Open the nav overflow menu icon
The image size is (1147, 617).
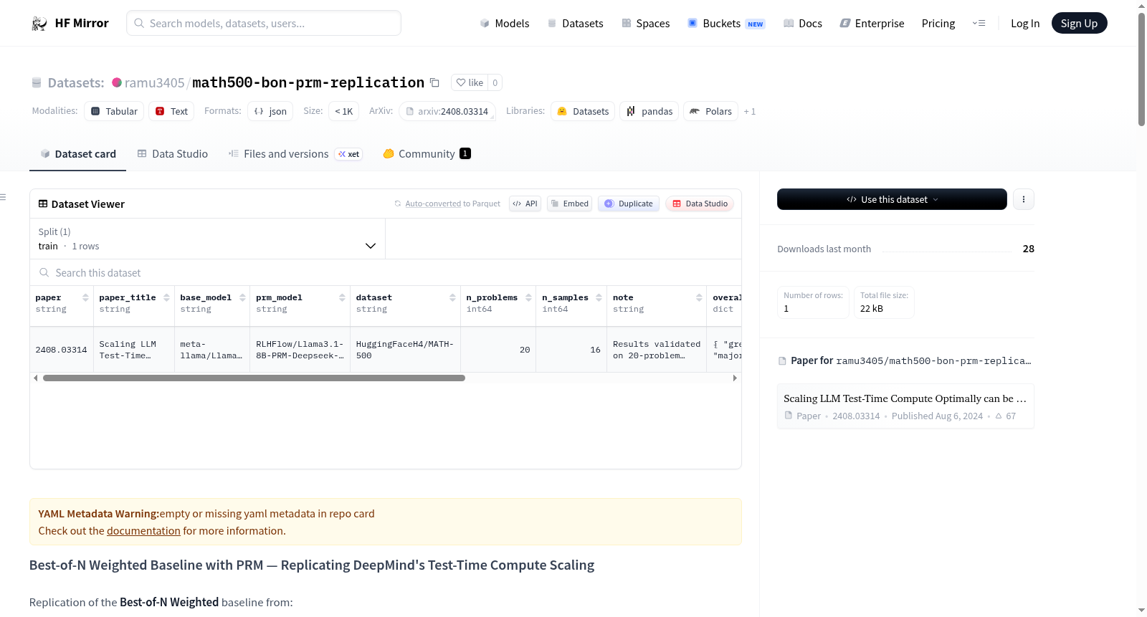coord(979,23)
